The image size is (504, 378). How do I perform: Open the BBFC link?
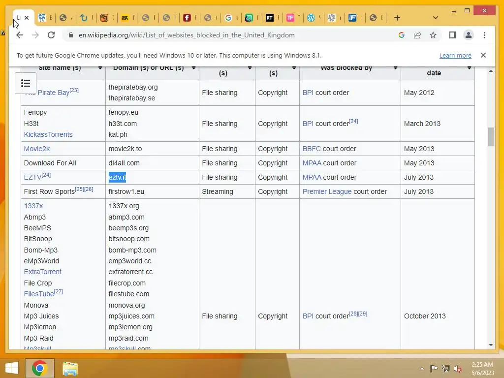(312, 149)
